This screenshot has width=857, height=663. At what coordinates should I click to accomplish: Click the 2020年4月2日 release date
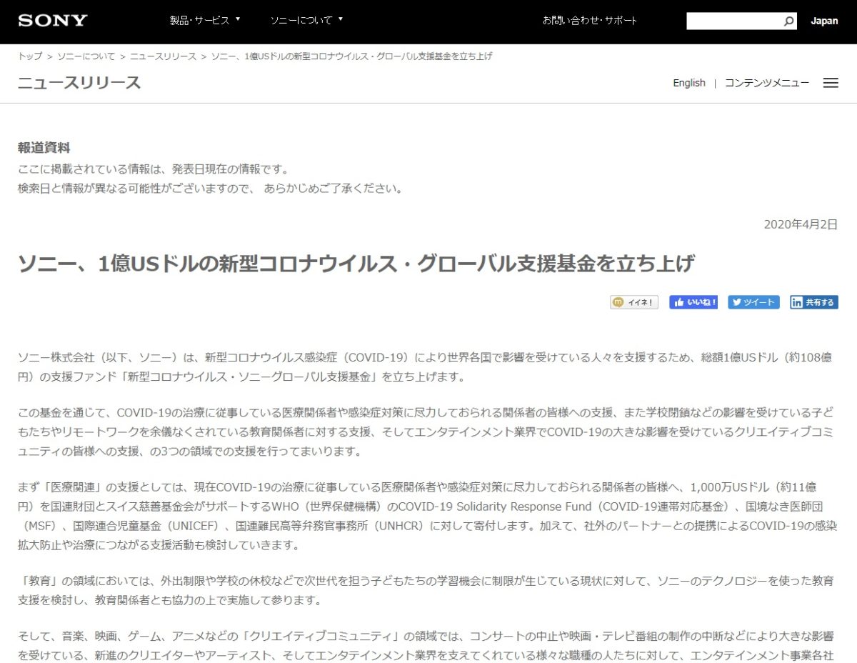pyautogui.click(x=801, y=224)
